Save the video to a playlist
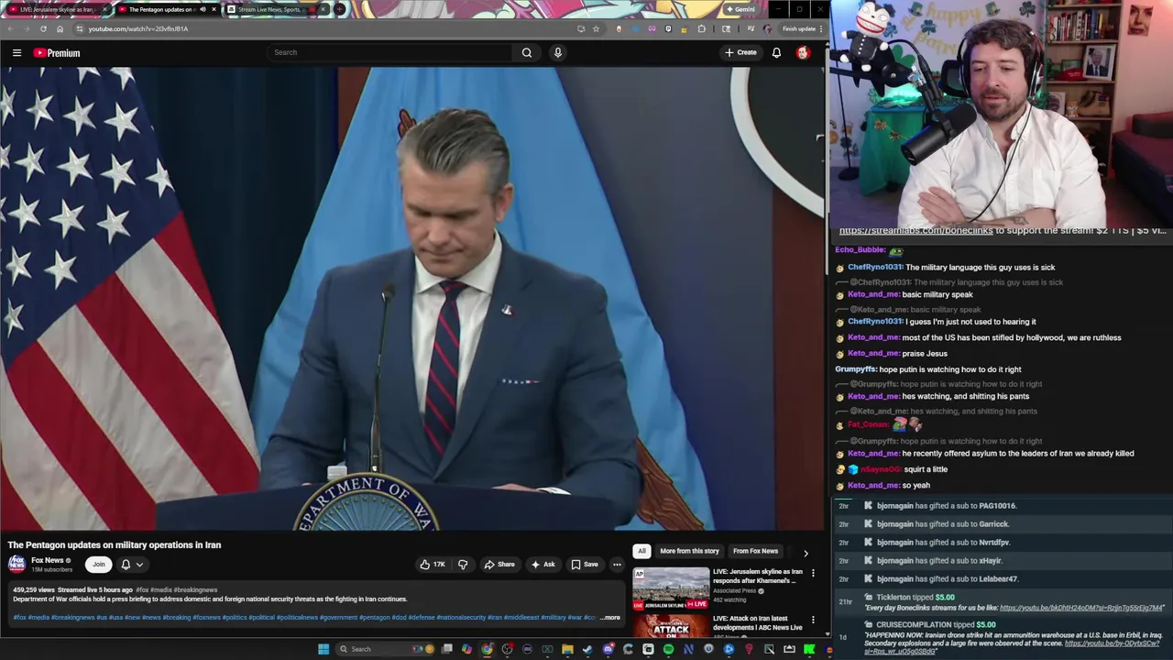 (585, 565)
